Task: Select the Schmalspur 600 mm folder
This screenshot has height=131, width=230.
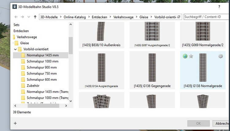Action: point(42,80)
